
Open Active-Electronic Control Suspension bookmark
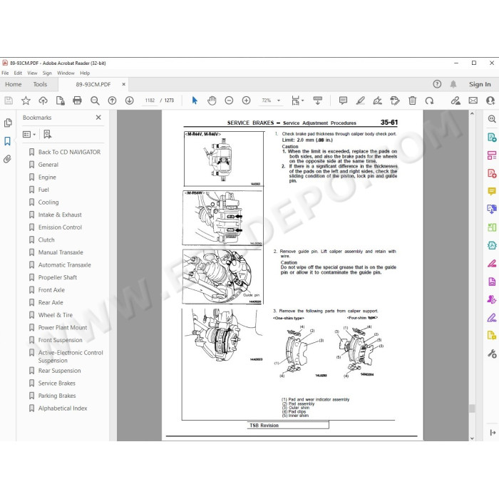(71, 356)
